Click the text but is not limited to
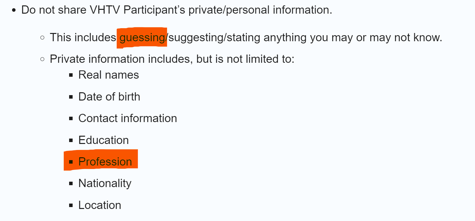This screenshot has width=475, height=221. pos(245,59)
